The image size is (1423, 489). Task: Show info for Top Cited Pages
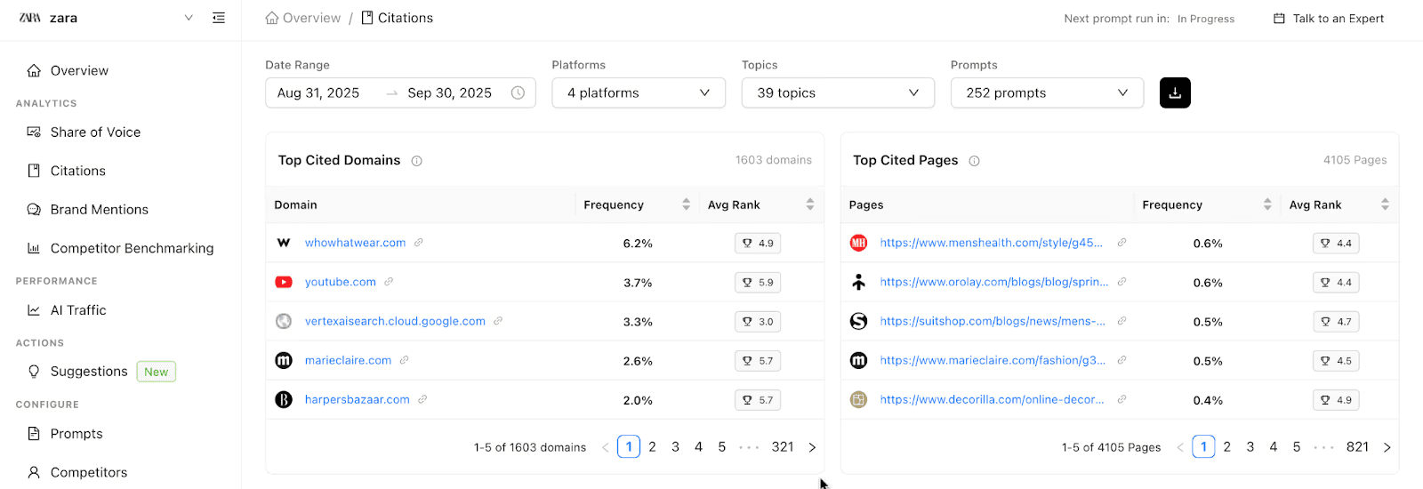pos(974,161)
